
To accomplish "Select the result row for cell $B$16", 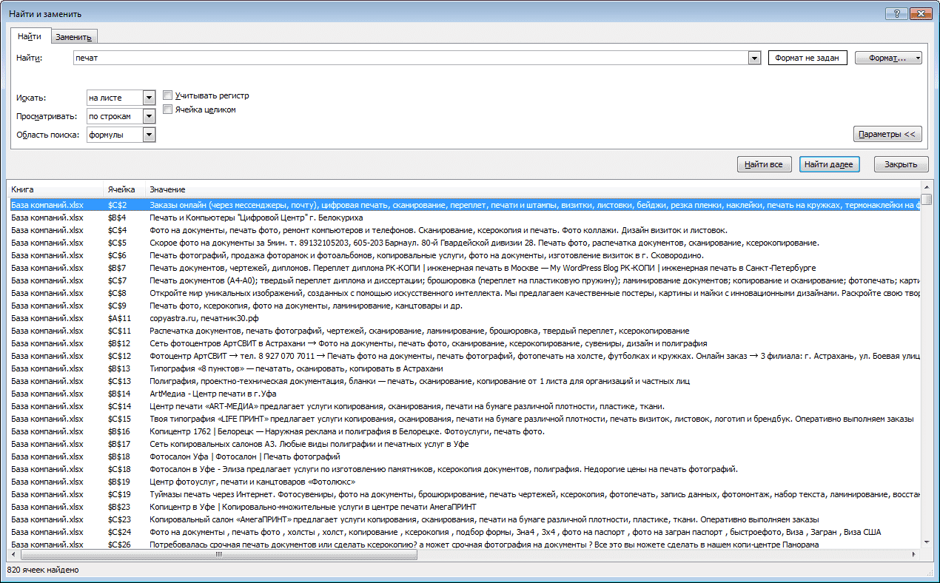I will pos(463,431).
